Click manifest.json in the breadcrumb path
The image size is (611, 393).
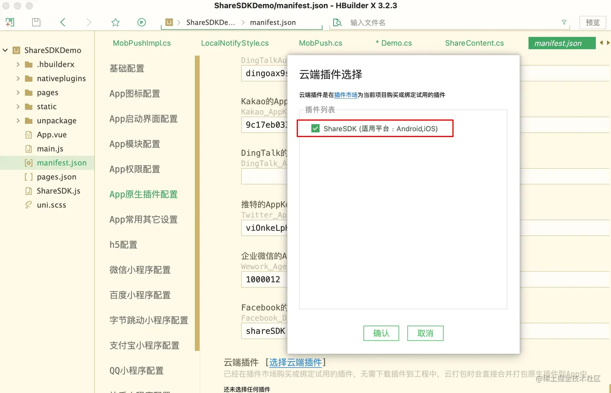coord(273,23)
